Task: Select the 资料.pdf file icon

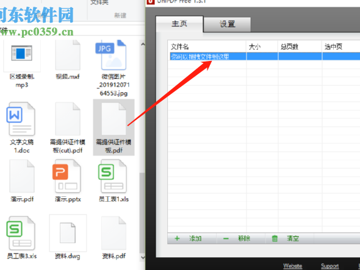Action: click(x=113, y=233)
